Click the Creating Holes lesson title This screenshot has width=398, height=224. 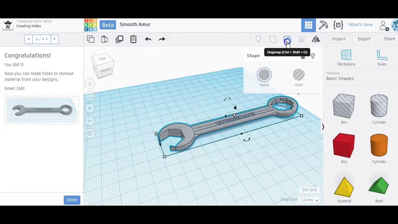point(29,26)
